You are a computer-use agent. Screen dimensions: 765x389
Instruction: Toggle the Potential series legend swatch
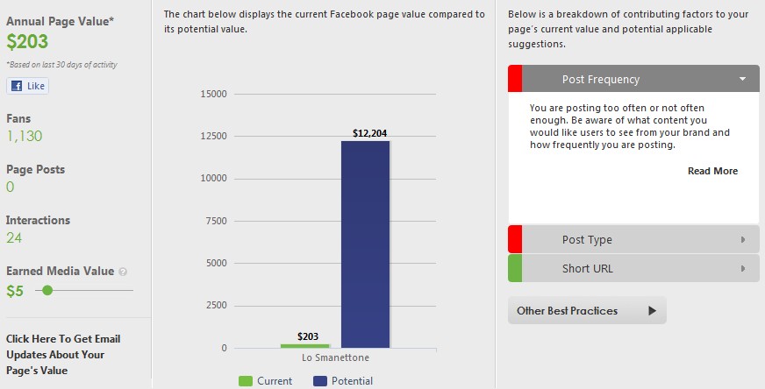[319, 381]
